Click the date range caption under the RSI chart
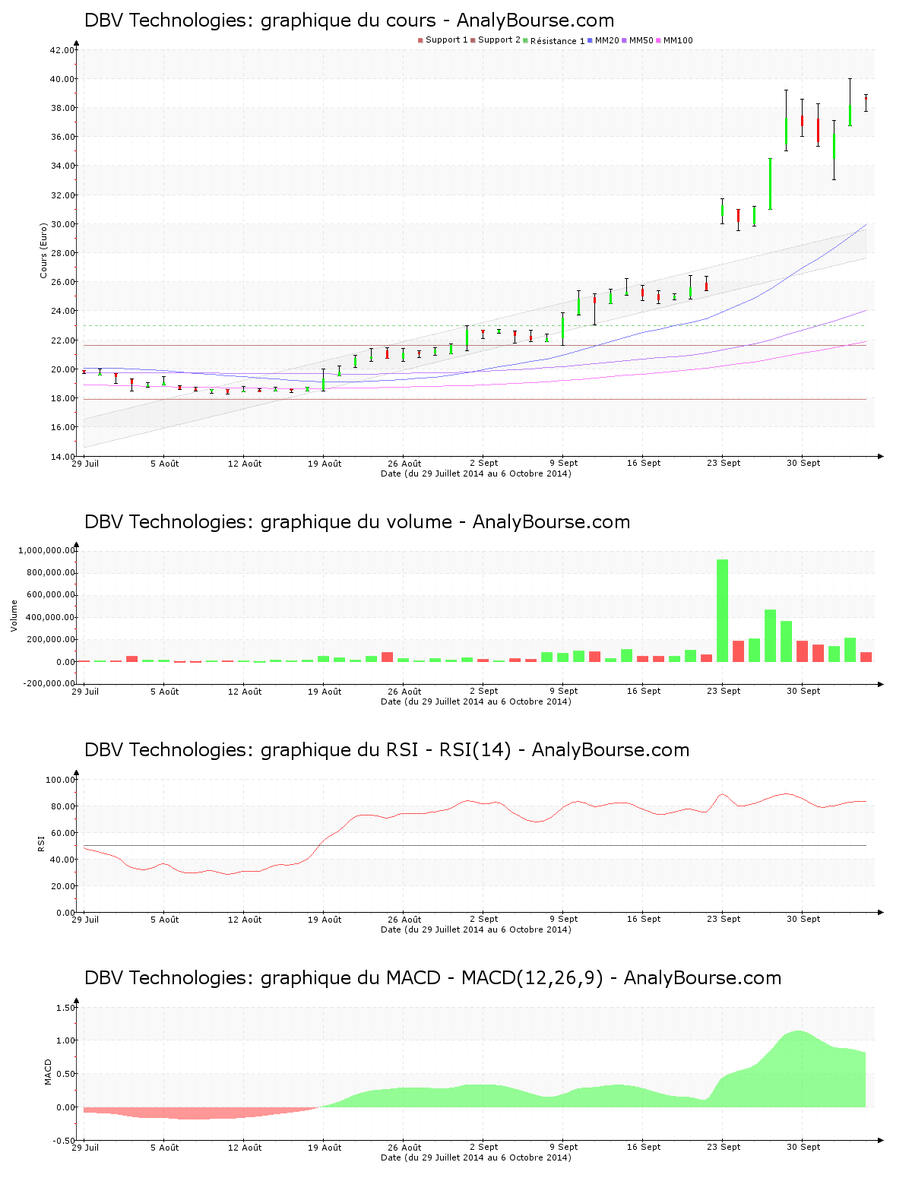 pyautogui.click(x=476, y=929)
